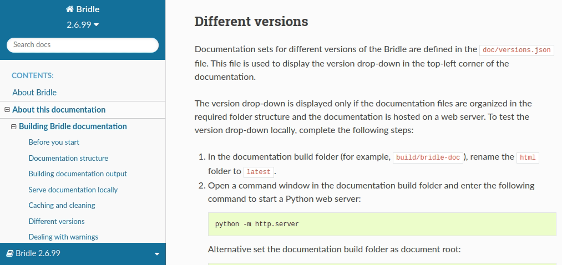This screenshot has height=265, width=562.
Task: Open Dealing with warnings section
Action: point(63,237)
